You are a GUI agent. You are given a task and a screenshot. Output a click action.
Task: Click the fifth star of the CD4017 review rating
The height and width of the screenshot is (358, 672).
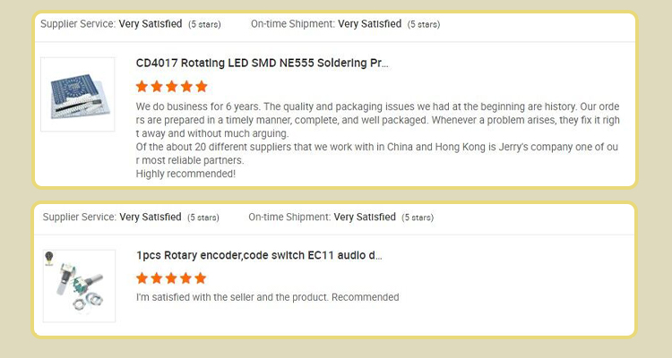click(x=202, y=87)
